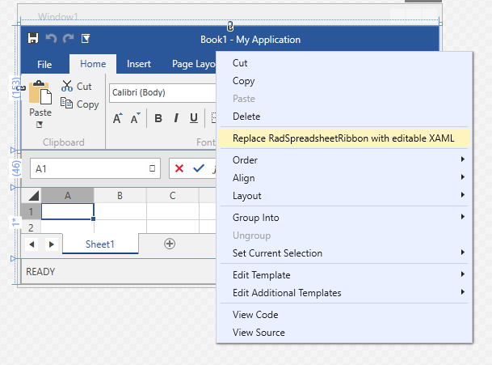
Task: Switch to the Home ribbon tab
Action: point(93,64)
